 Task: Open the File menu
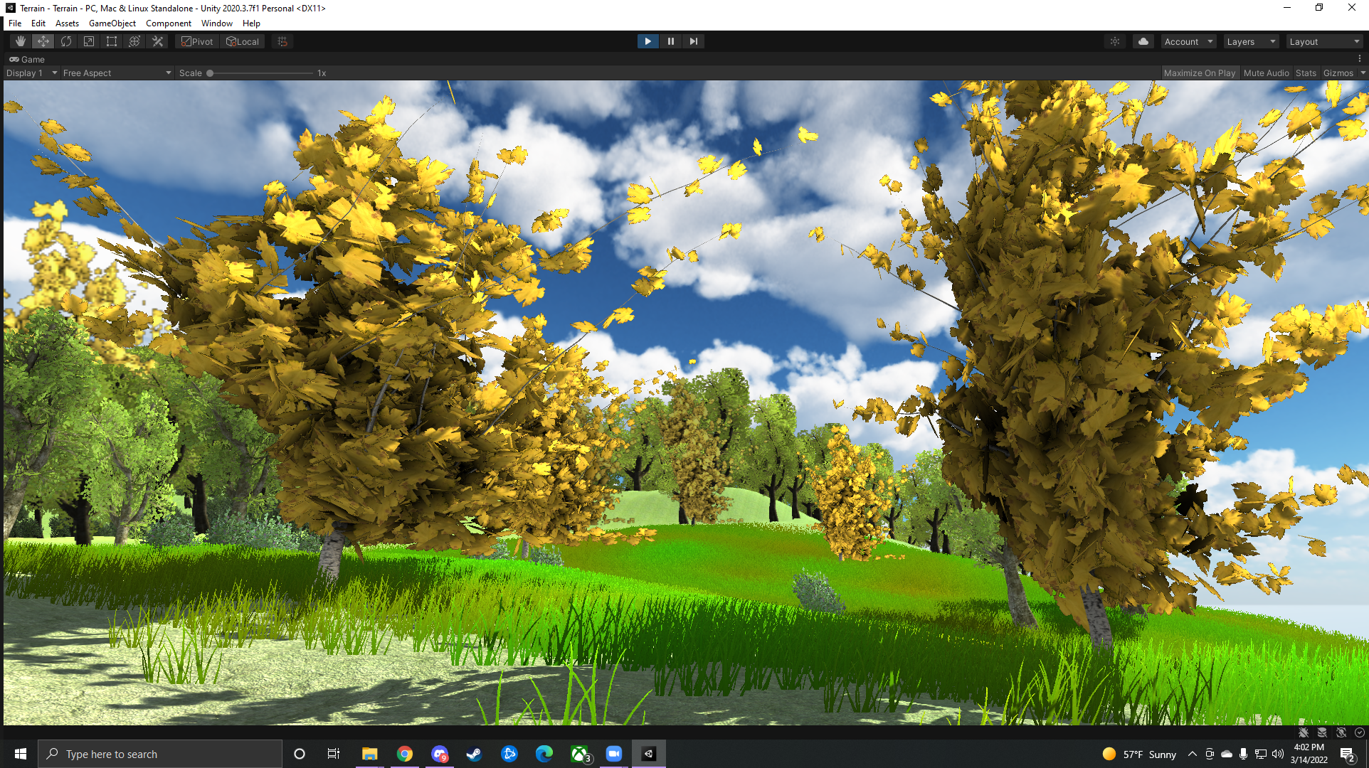(x=15, y=23)
